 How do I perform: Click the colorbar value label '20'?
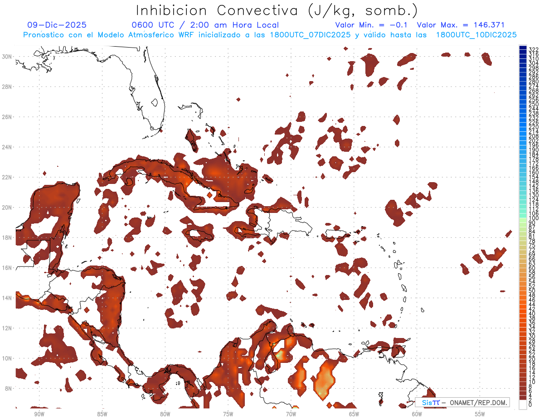click(532, 359)
